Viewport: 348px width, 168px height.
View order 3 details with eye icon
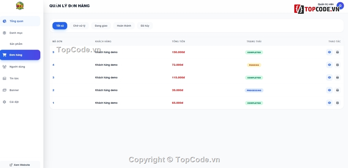pyautogui.click(x=329, y=77)
